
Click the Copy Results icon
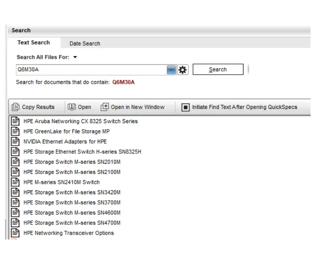point(15,107)
